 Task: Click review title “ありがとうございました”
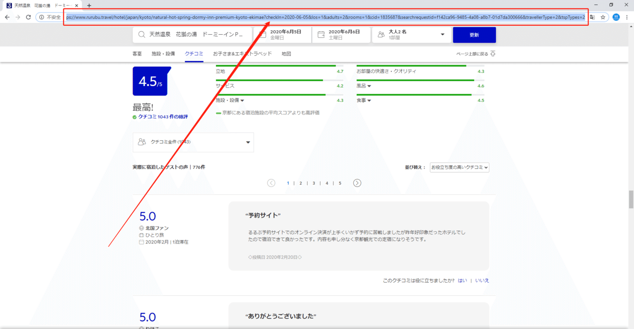tap(281, 316)
